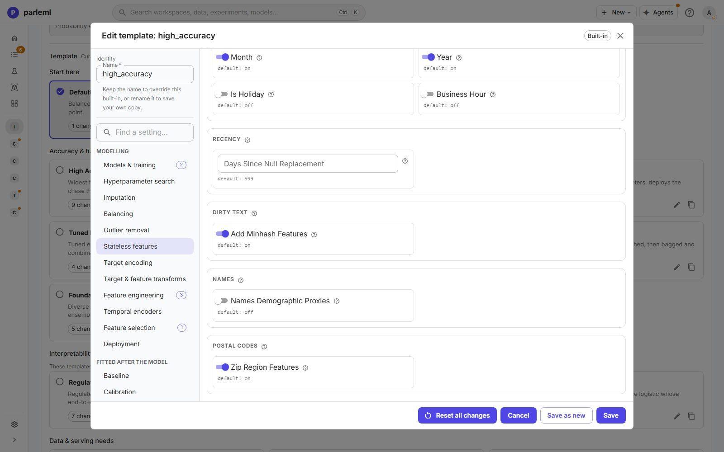Image resolution: width=724 pixels, height=452 pixels.
Task: Turn off the Year toggle
Action: click(428, 57)
